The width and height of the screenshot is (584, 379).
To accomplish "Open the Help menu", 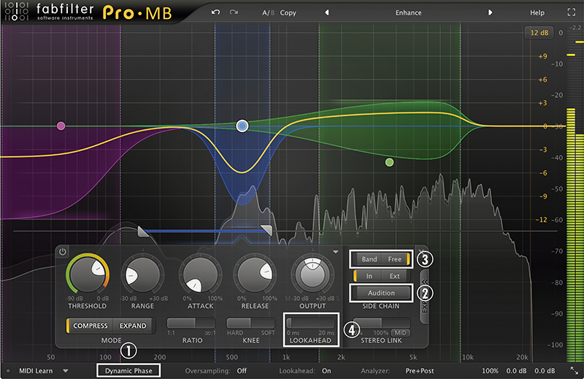I will coord(537,12).
